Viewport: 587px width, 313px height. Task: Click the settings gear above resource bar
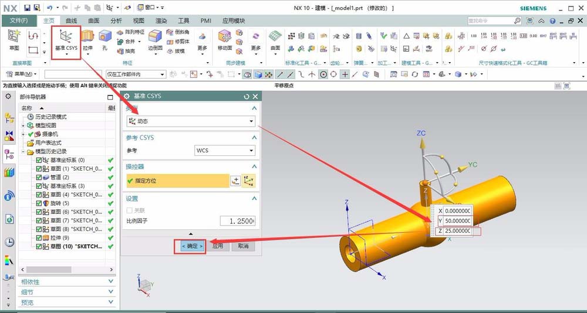pyautogui.click(x=8, y=97)
